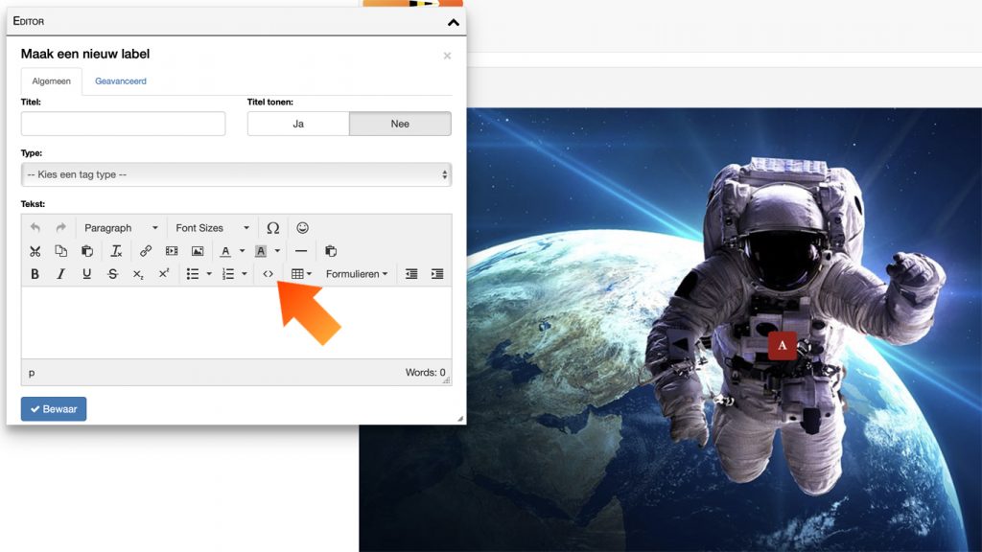
Task: Insert a special character with the Omega icon
Action: pos(272,228)
